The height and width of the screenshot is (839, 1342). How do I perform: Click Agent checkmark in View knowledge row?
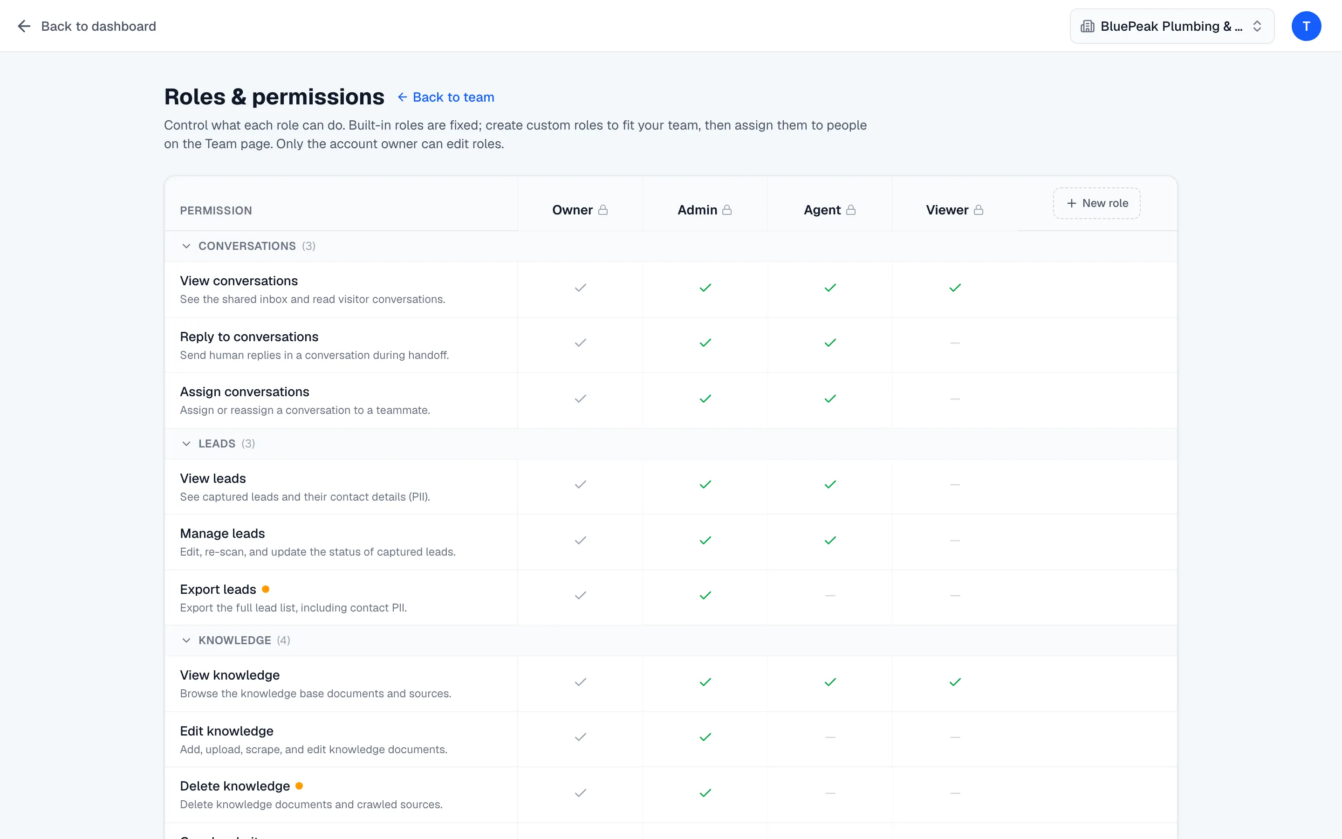[829, 682]
